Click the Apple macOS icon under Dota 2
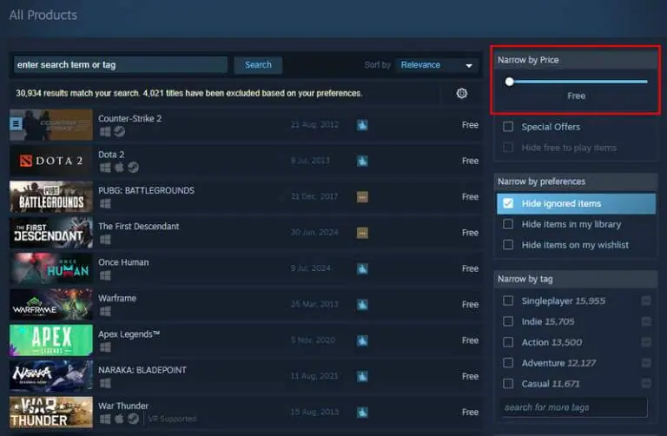The width and height of the screenshot is (667, 436). tap(119, 167)
